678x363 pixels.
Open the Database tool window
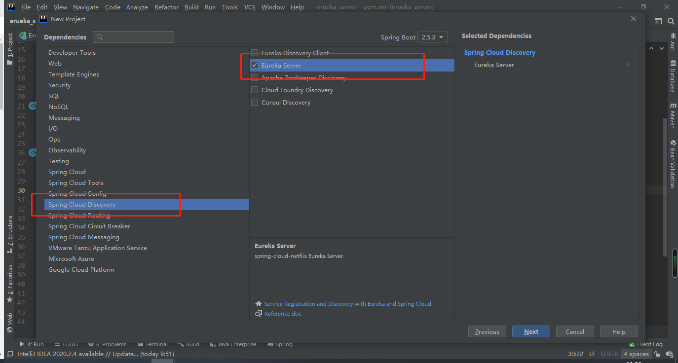pyautogui.click(x=673, y=76)
